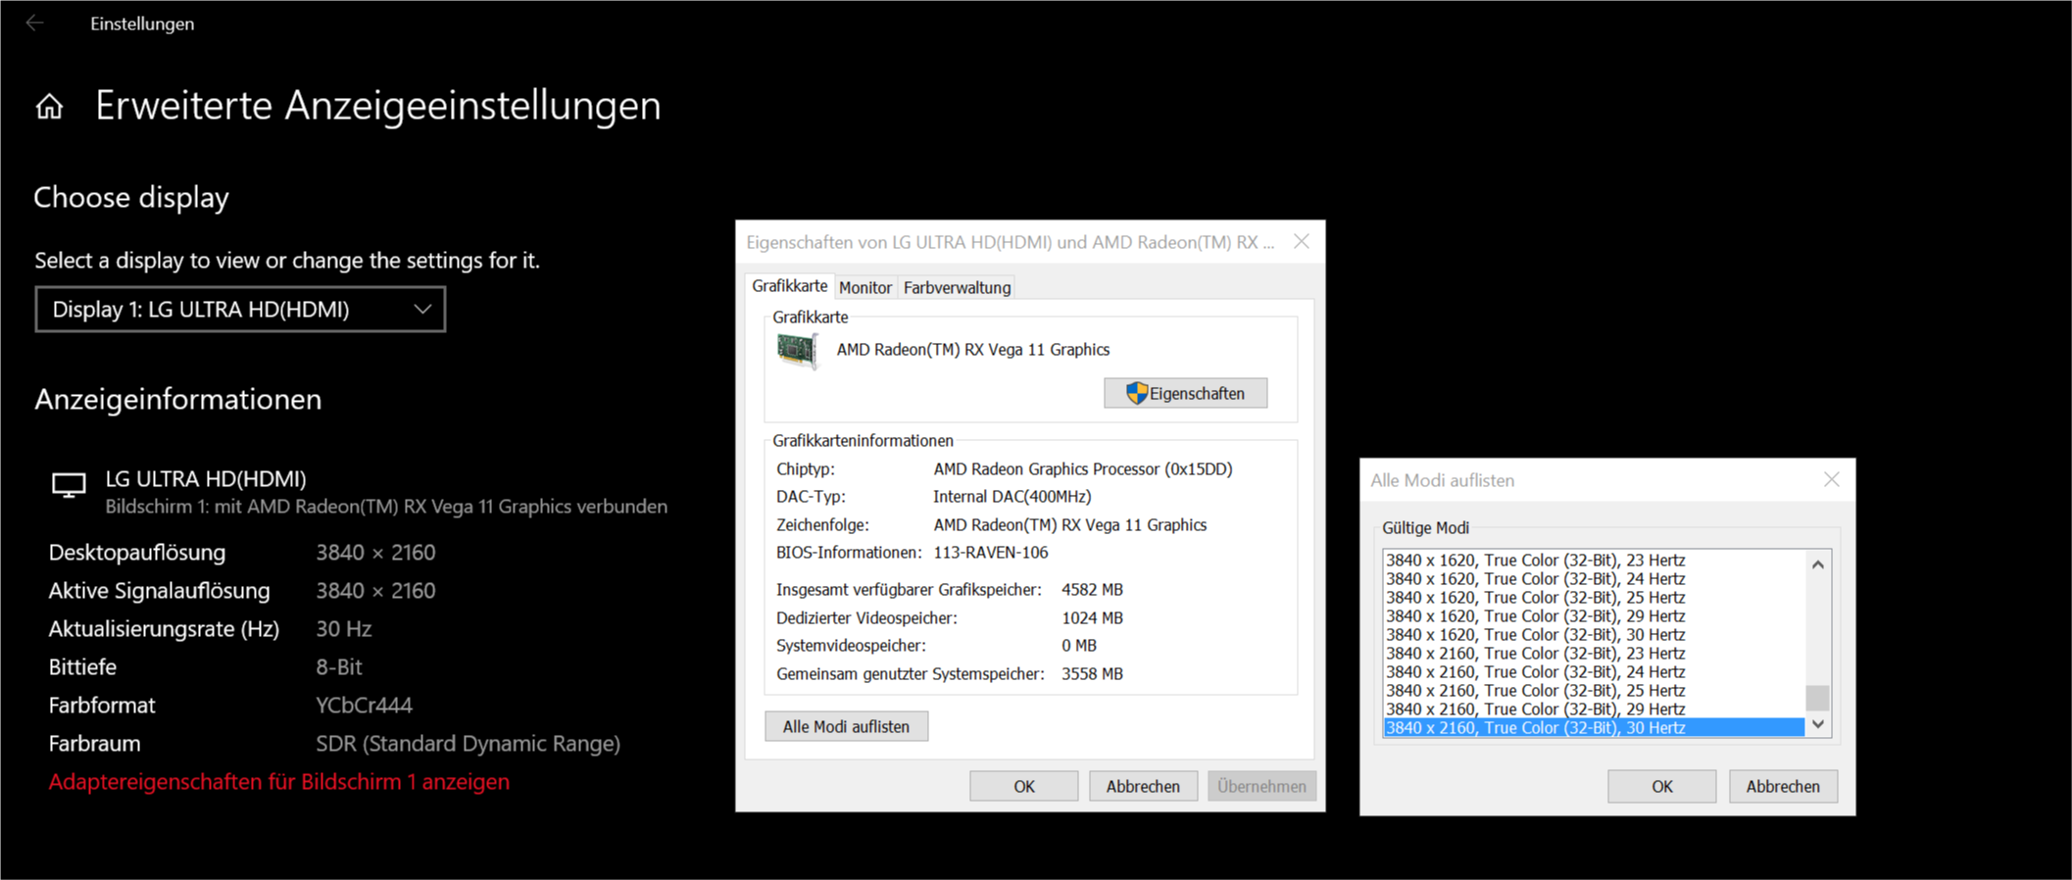Click the AMD Radeon(TM) RX Vega 11 Graphics name beside card icon

(973, 350)
